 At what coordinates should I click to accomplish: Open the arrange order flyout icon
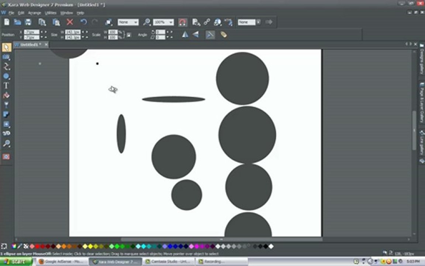click(x=108, y=22)
